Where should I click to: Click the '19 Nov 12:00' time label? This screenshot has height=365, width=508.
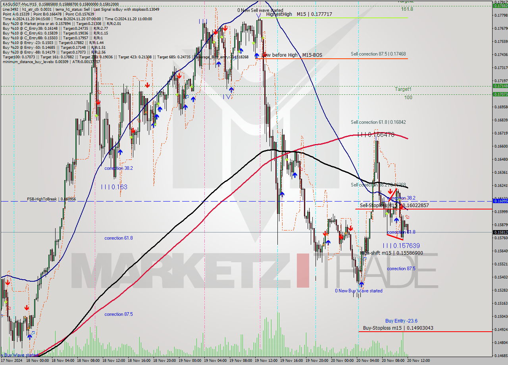pyautogui.click(x=266, y=361)
